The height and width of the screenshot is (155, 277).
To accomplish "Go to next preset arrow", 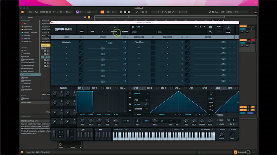I will tap(204, 27).
